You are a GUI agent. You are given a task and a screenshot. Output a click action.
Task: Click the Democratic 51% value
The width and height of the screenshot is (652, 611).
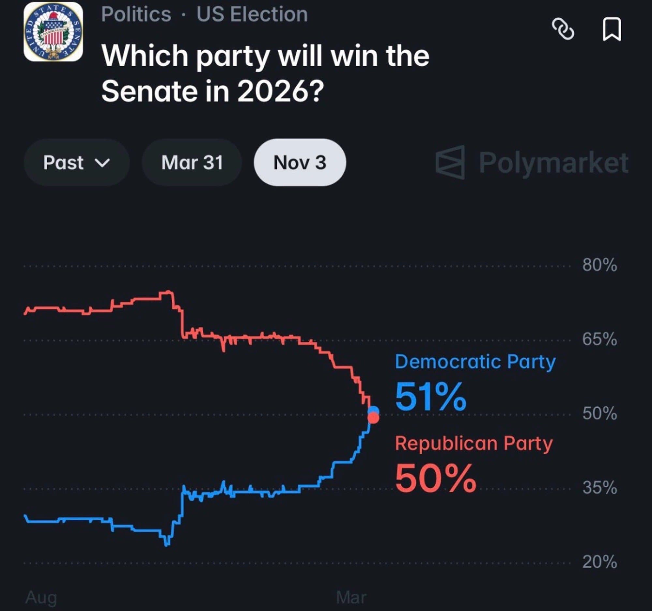pos(430,397)
